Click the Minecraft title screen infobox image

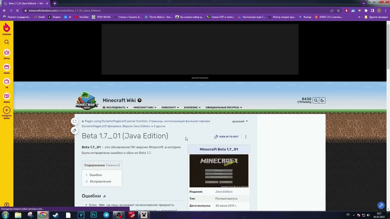219,171
